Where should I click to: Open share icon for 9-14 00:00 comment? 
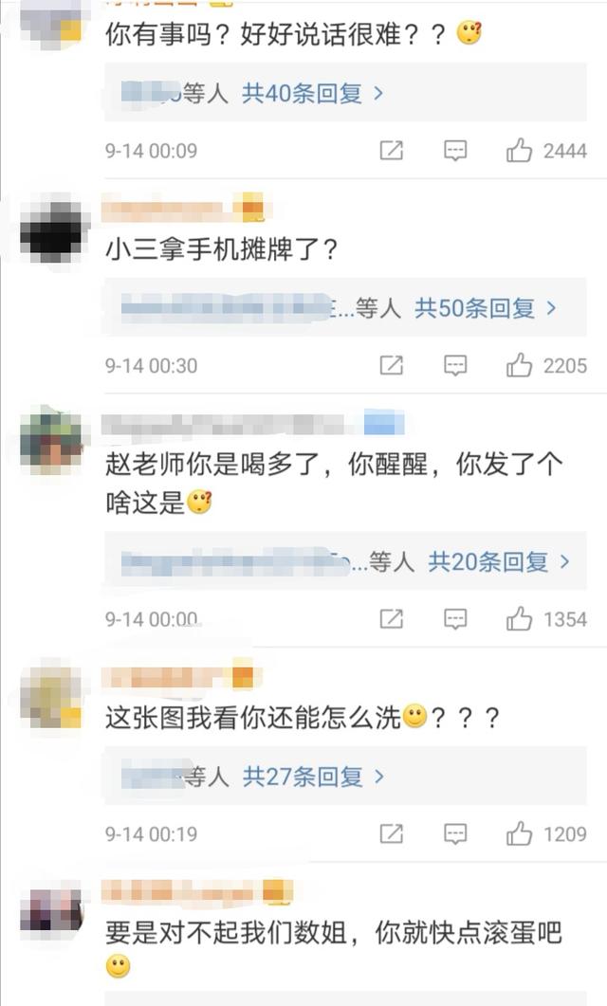(x=392, y=618)
